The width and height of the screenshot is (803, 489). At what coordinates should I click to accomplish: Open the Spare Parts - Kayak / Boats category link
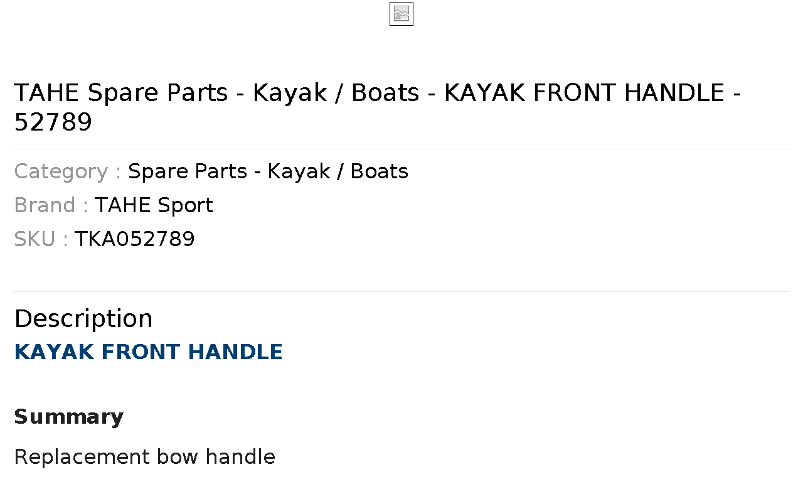click(x=268, y=171)
